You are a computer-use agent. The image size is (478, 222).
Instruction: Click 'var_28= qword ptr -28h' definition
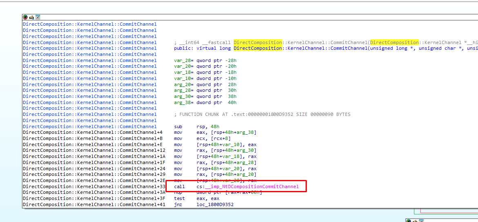[x=205, y=60]
